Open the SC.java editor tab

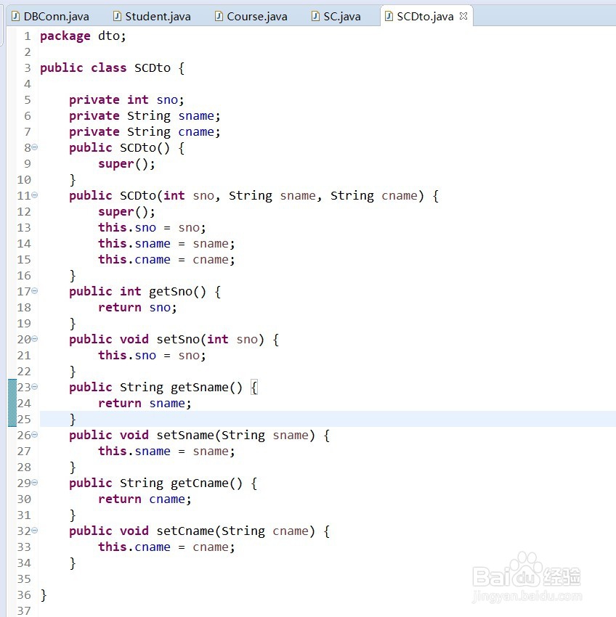pyautogui.click(x=336, y=16)
